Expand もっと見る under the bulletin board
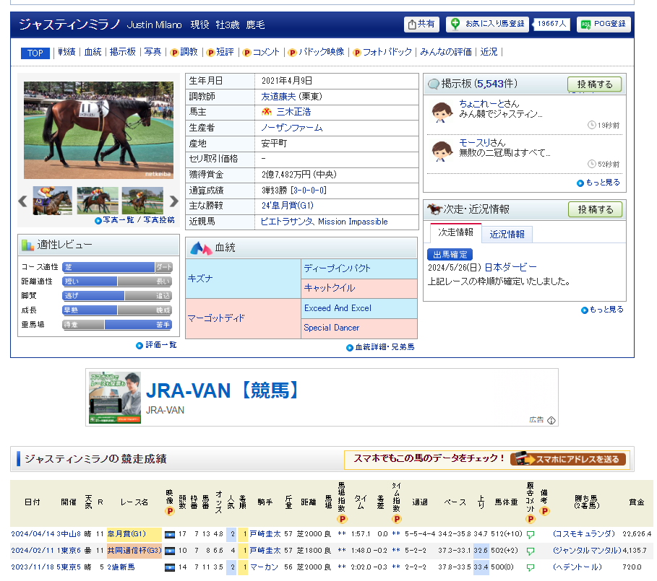The image size is (657, 581). [602, 183]
